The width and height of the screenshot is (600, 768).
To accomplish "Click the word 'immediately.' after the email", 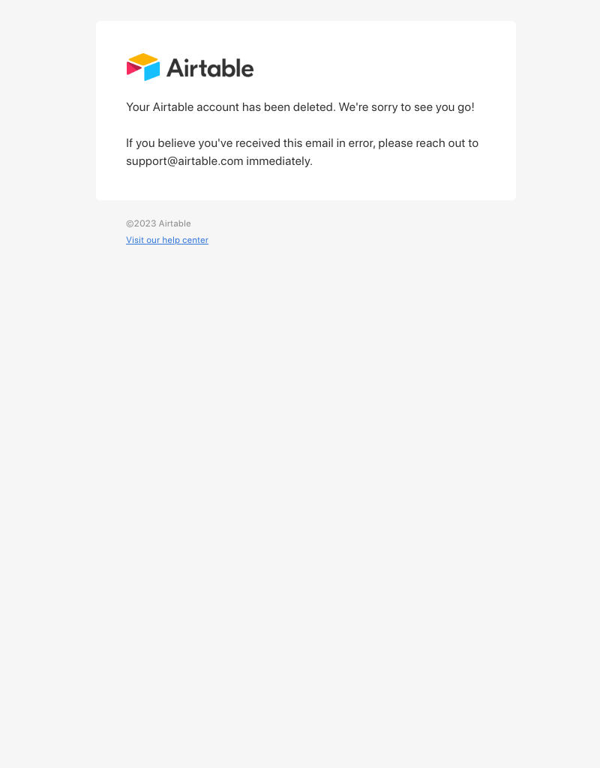I will coord(279,161).
